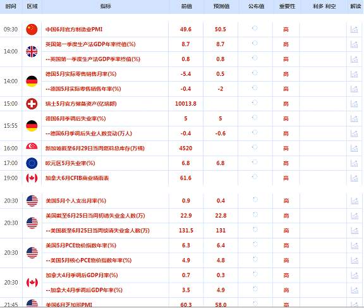Open indicator 美国截至6月25日当周初请失业金人数
This screenshot has width=364, height=308.
[95, 216]
